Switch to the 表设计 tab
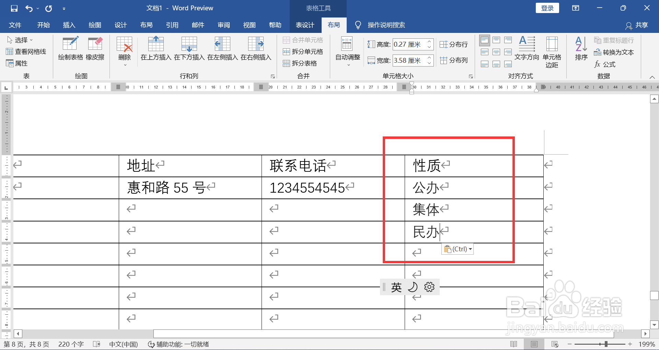The width and height of the screenshot is (659, 350). tap(305, 25)
